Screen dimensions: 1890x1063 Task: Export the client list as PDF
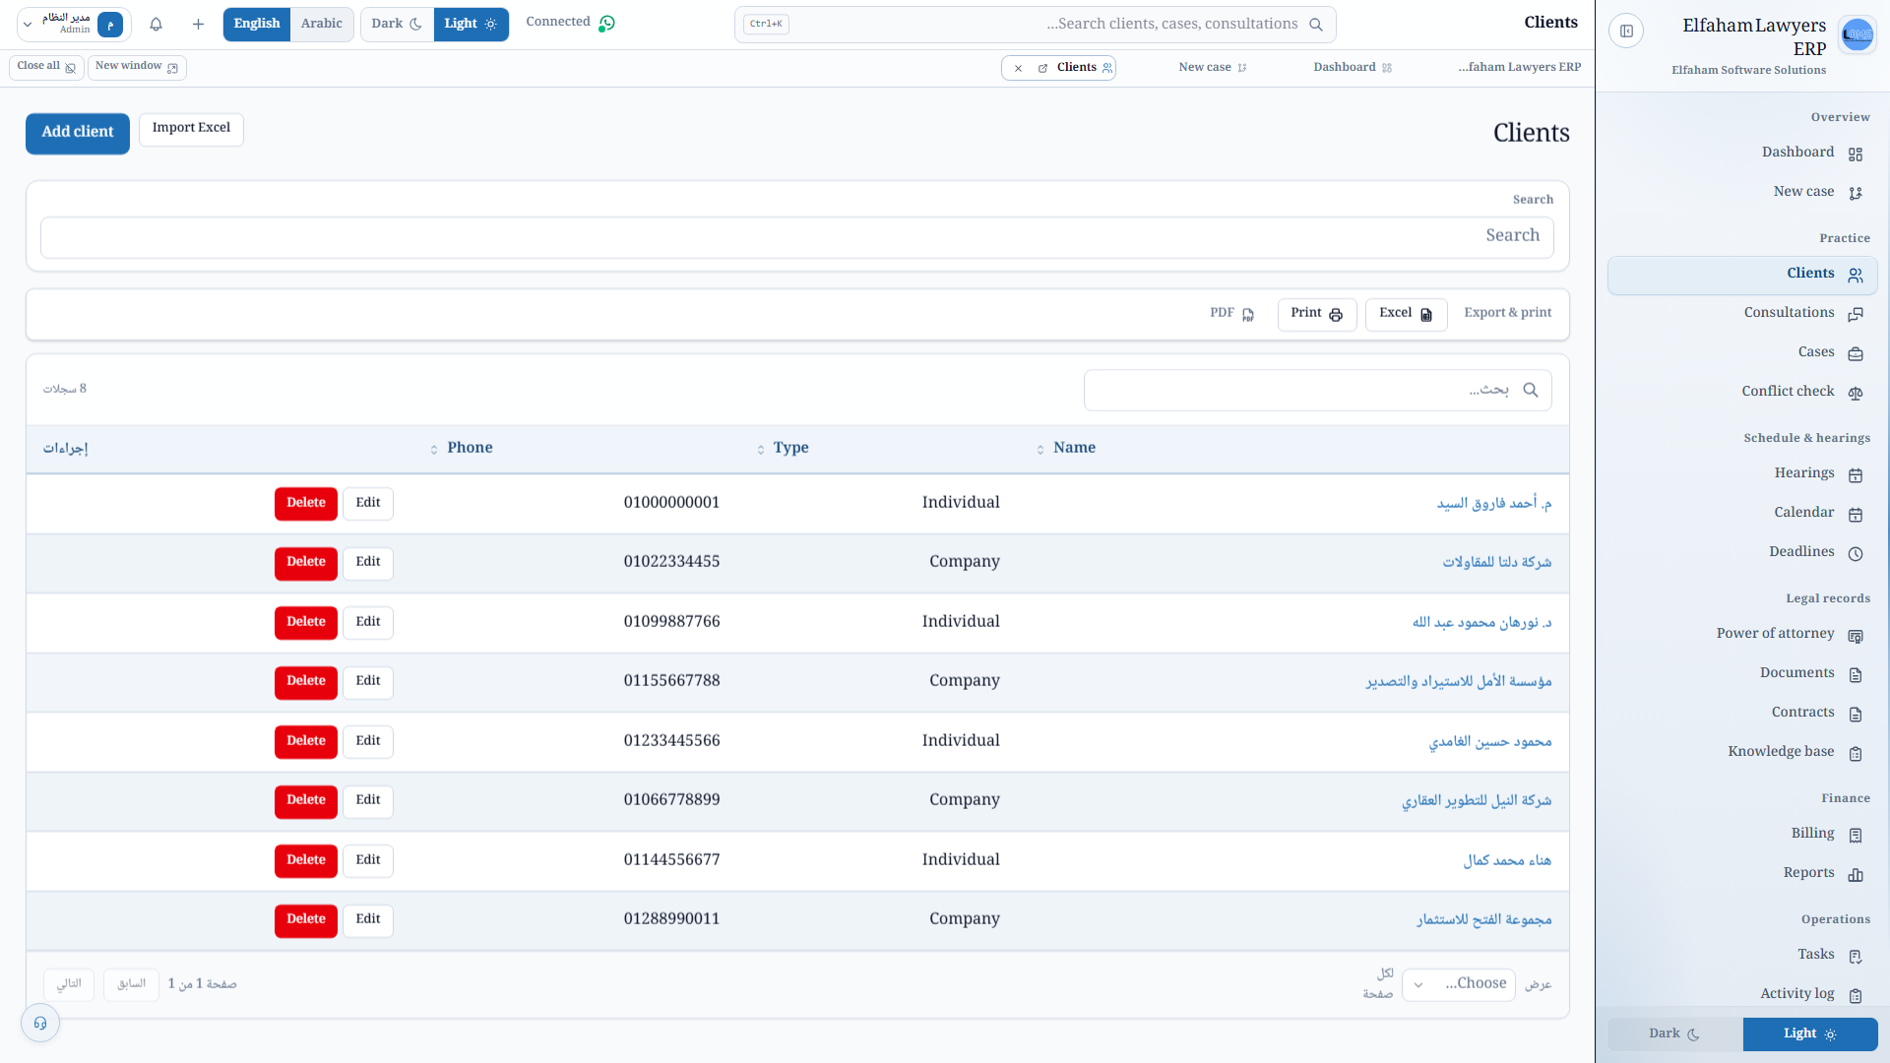1232,315
